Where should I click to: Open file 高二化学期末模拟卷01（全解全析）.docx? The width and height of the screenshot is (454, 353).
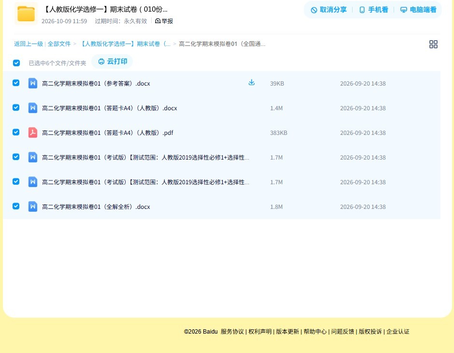point(96,206)
